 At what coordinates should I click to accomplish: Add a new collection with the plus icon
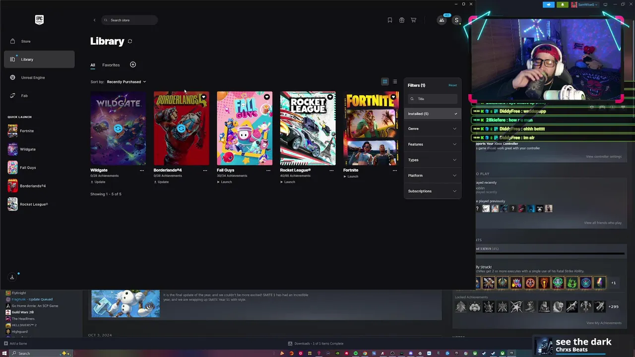[x=133, y=64]
